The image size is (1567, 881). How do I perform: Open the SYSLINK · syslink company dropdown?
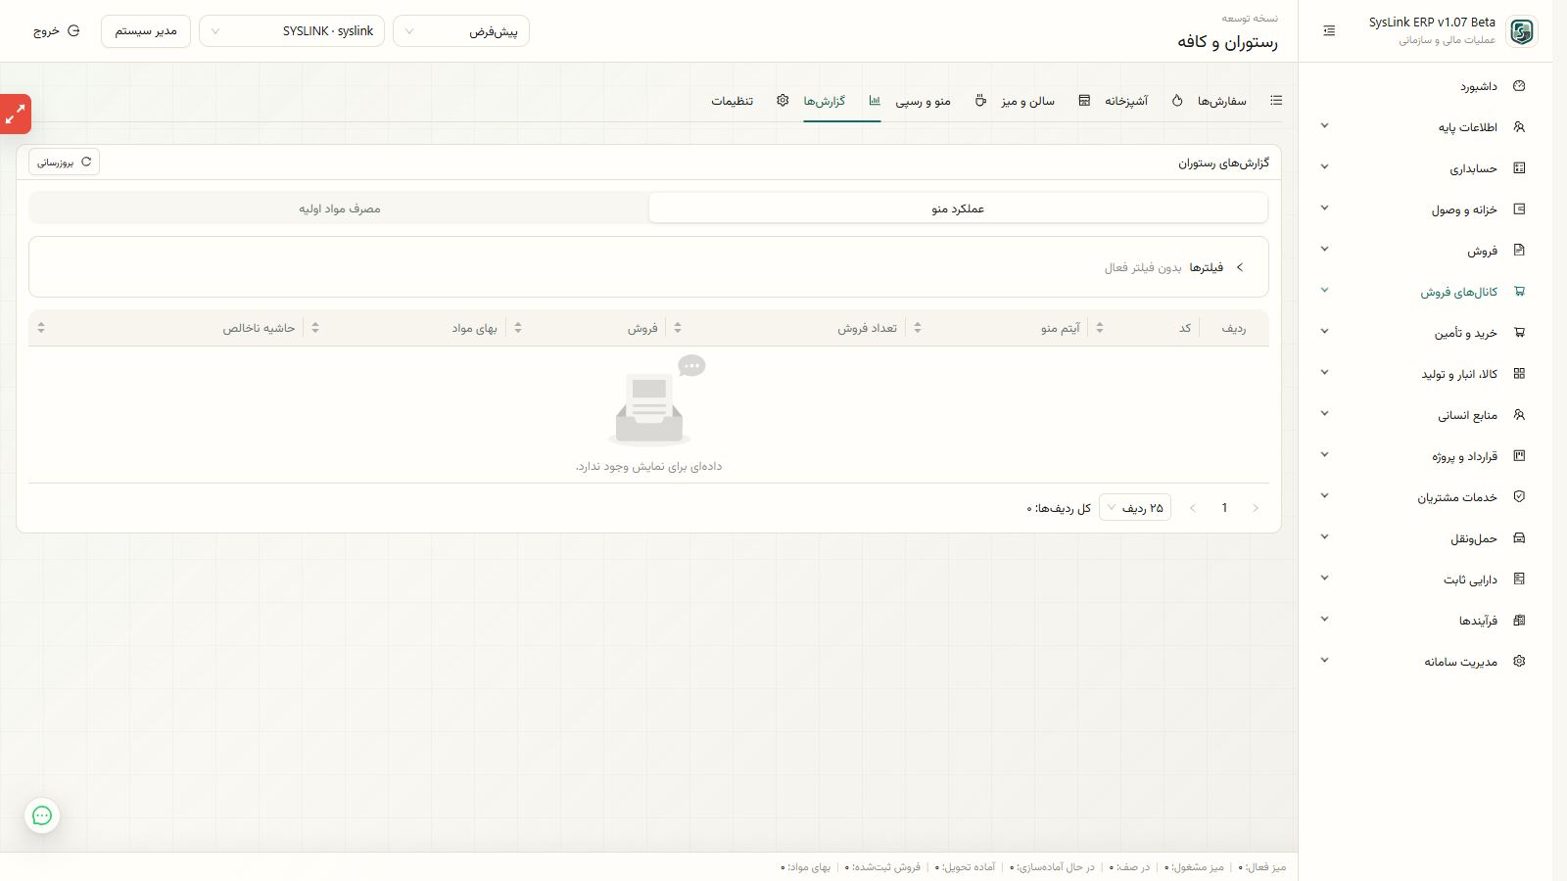(x=292, y=31)
